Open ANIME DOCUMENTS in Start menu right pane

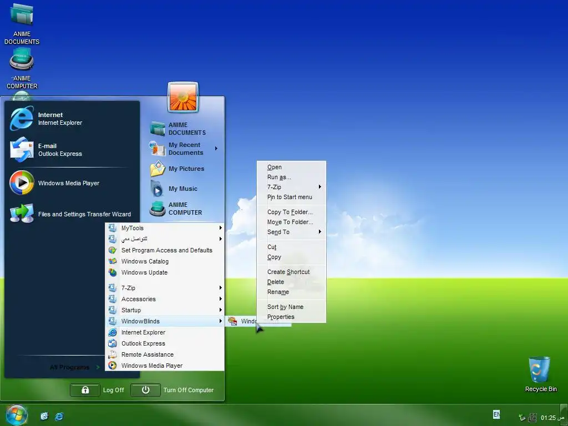(x=183, y=129)
